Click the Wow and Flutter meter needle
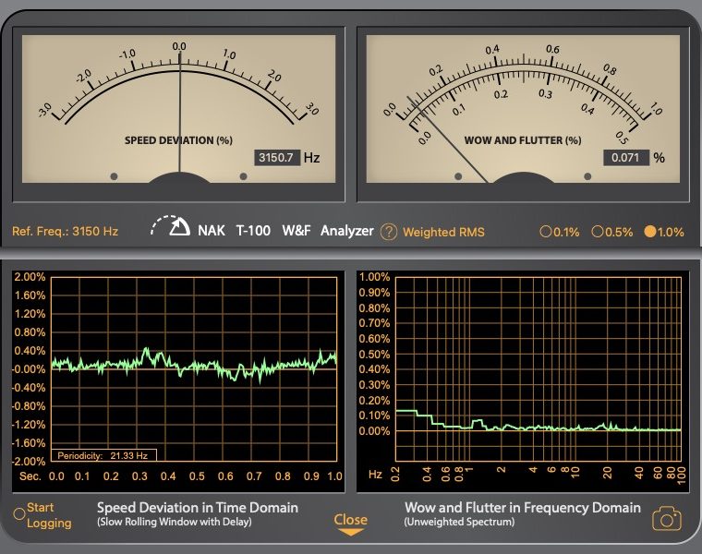The image size is (702, 554). (x=451, y=138)
